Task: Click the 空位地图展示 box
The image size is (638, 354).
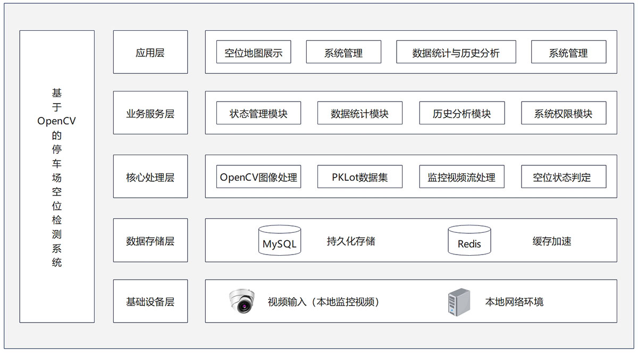Action: 254,52
